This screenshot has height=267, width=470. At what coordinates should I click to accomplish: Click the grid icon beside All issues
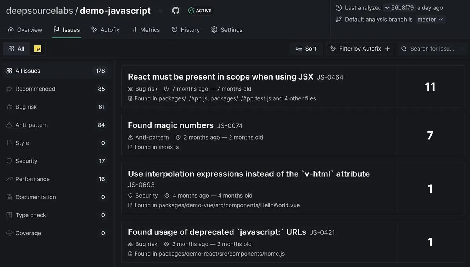pyautogui.click(x=9, y=71)
